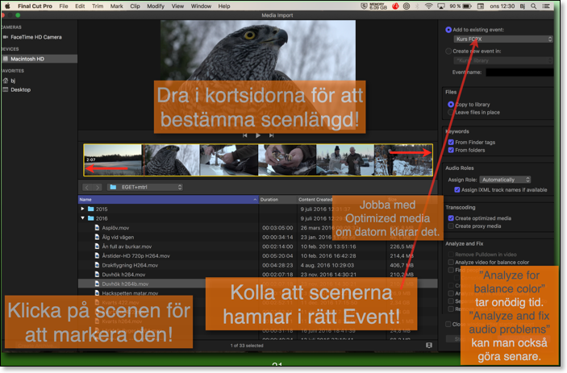The image size is (567, 373).
Task: Go back with the folder back arrow
Action: point(87,187)
